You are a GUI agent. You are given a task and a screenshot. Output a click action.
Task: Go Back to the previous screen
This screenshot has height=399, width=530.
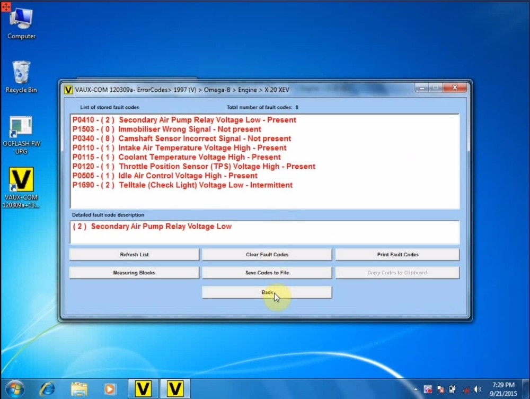click(x=267, y=292)
